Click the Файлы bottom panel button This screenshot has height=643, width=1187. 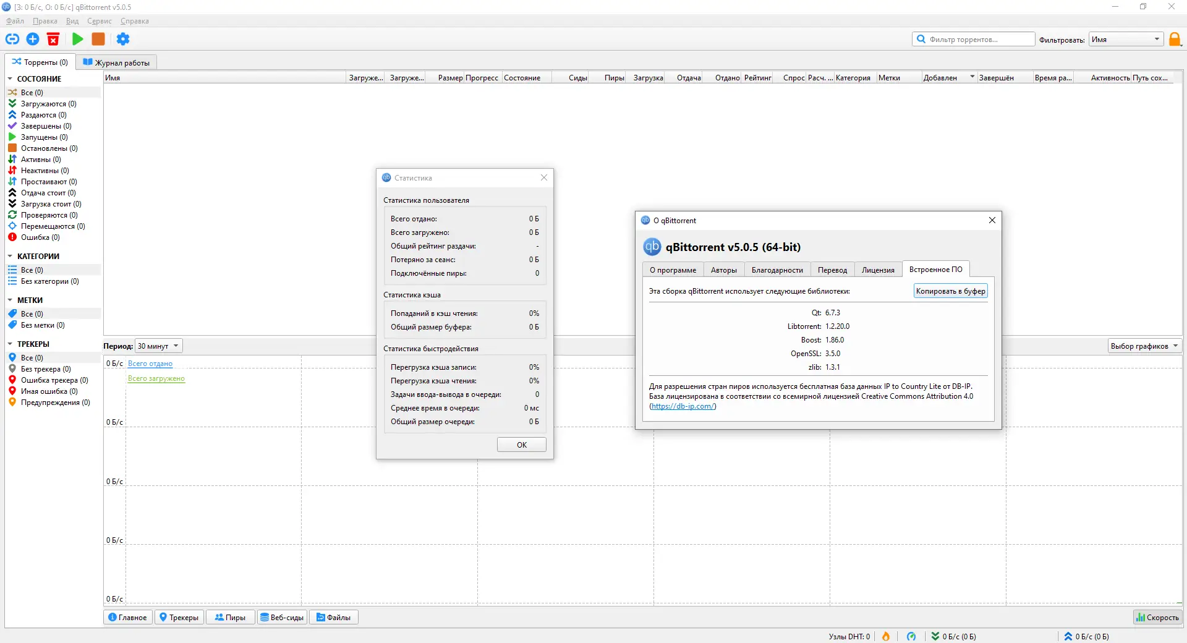coord(333,618)
